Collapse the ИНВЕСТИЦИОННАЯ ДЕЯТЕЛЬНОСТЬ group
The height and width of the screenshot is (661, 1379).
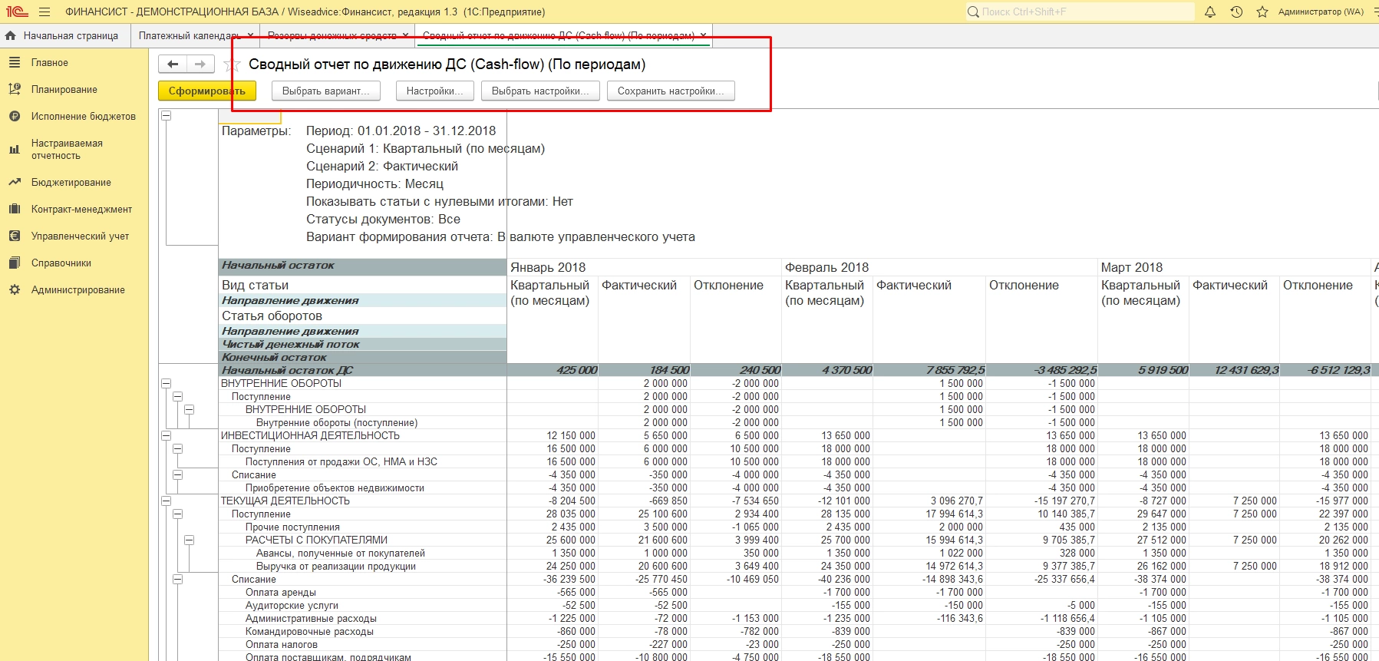coord(166,435)
